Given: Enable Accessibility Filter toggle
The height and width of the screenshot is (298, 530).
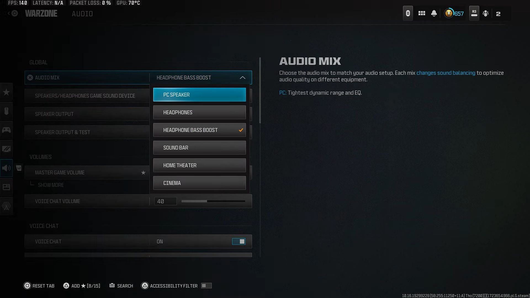Looking at the screenshot, I should tap(206, 285).
